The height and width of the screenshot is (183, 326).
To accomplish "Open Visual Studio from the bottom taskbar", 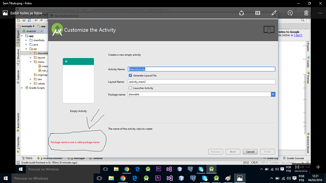I will pos(170,178).
